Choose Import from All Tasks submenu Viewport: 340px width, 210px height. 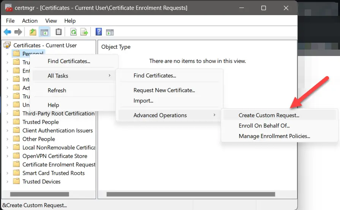click(x=143, y=101)
